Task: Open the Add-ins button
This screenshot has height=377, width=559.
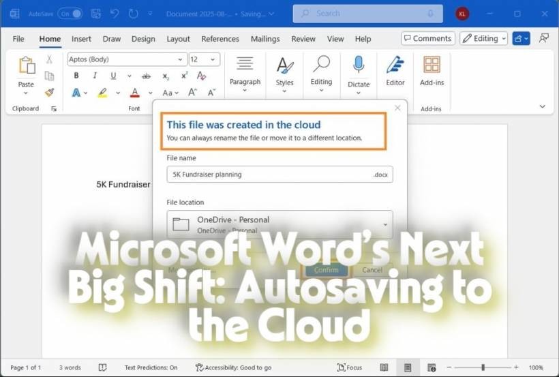Action: 432,72
